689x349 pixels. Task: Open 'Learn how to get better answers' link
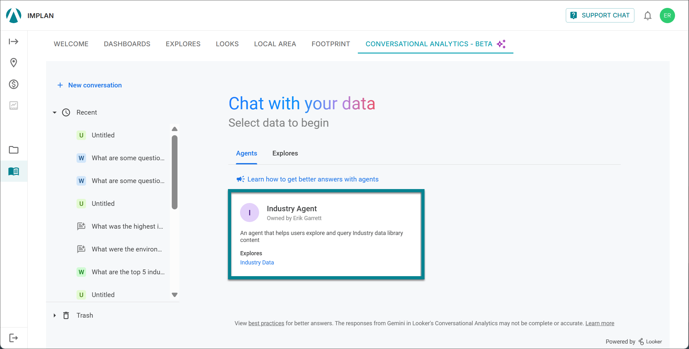(313, 179)
